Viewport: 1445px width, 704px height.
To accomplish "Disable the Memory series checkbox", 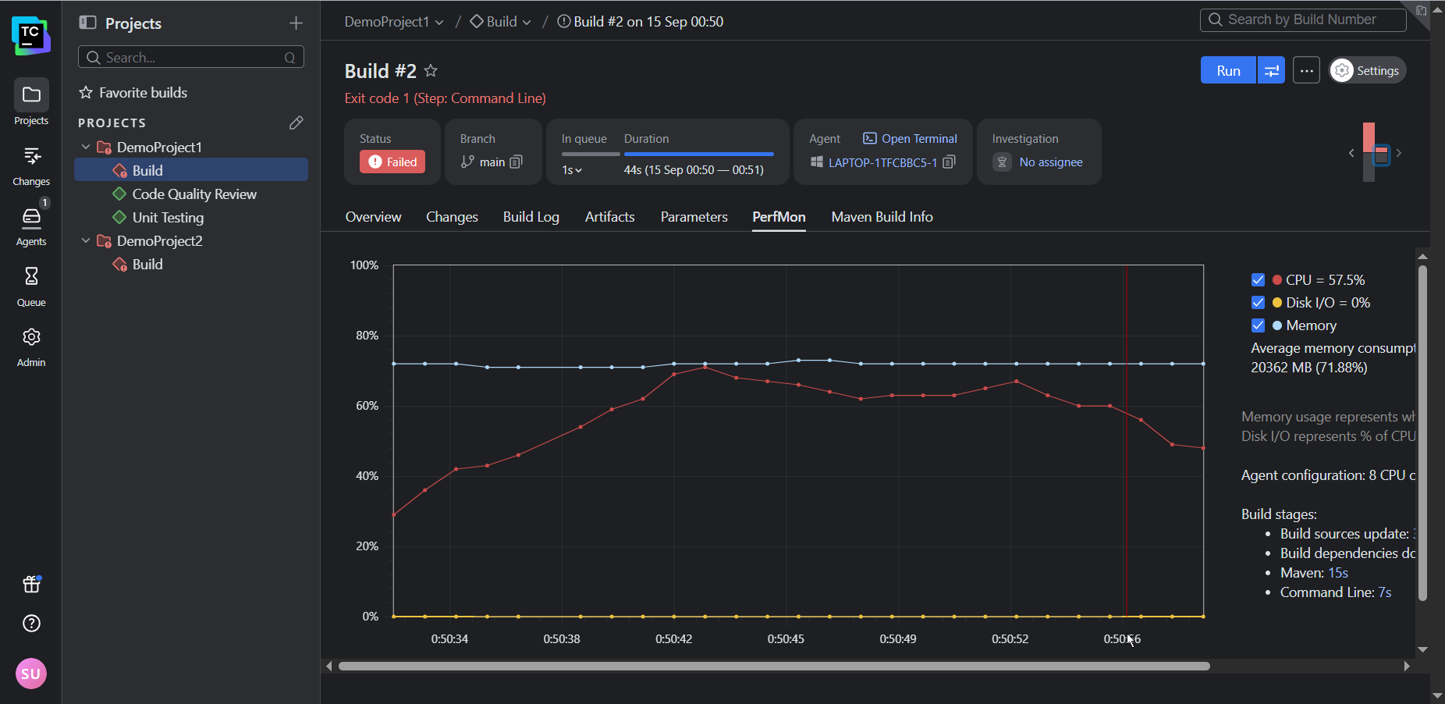I will [x=1258, y=325].
